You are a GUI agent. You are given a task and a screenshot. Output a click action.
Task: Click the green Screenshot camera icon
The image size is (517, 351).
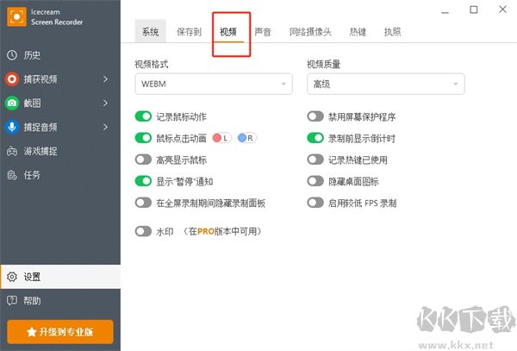tap(12, 103)
